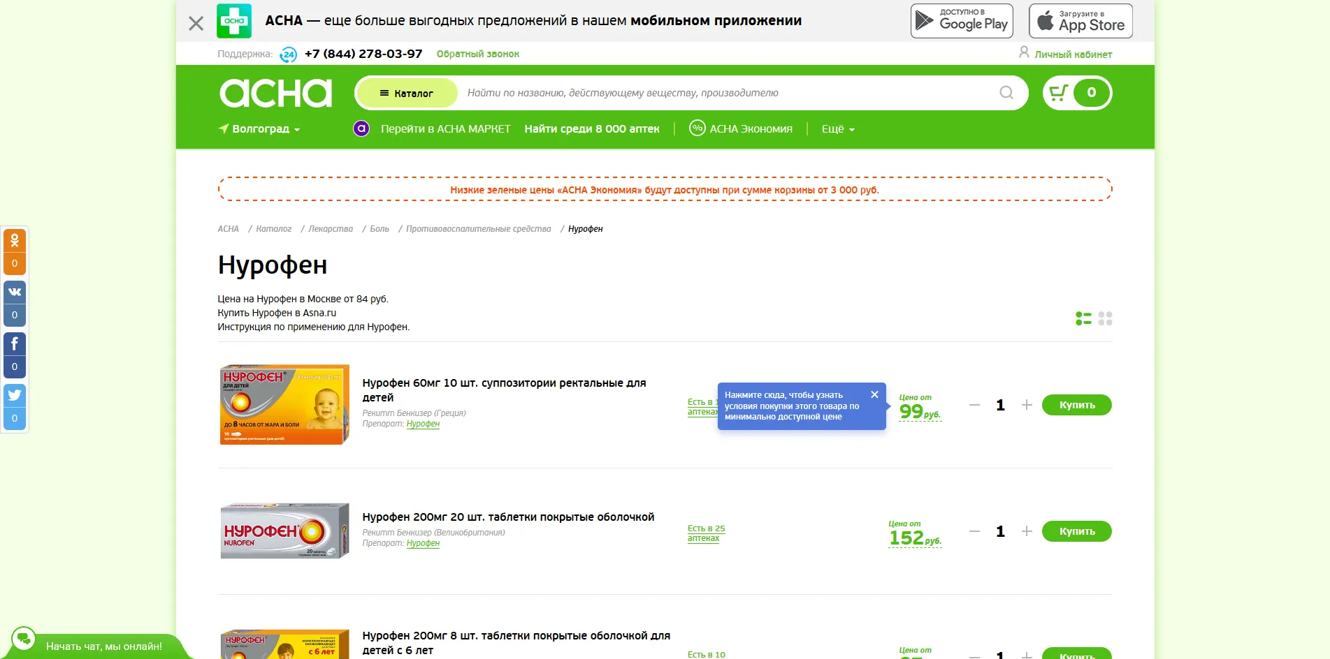Increase quantity of Нурофен 200мг 20 шт.
Screen dimensions: 1330x659
[1027, 531]
